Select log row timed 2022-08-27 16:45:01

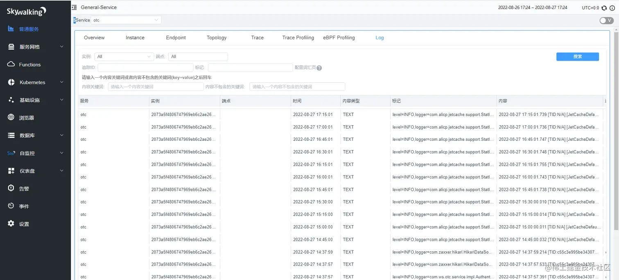342,139
